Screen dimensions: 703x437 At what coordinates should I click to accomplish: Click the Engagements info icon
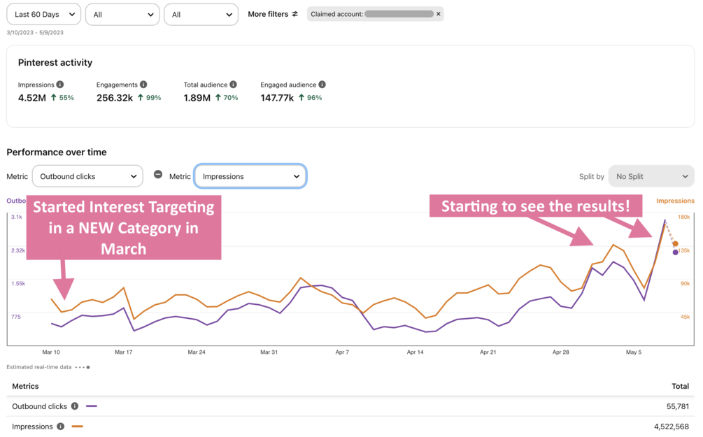(x=143, y=85)
